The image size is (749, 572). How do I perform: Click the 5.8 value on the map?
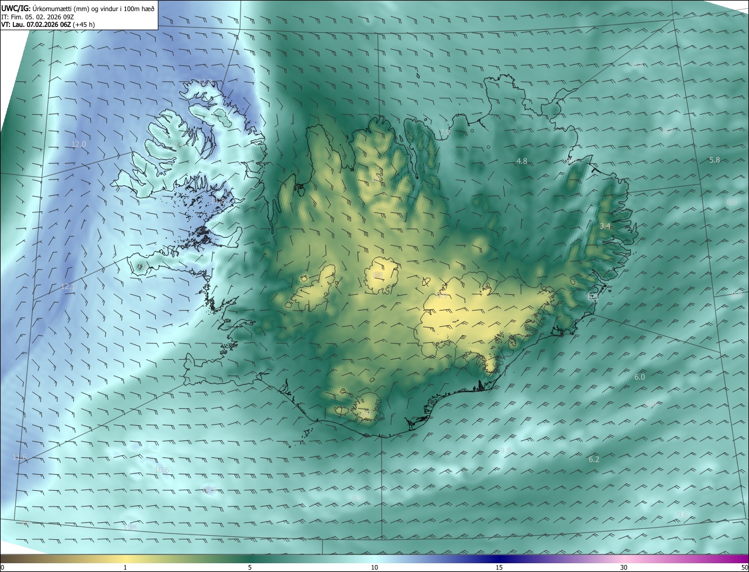coord(714,160)
